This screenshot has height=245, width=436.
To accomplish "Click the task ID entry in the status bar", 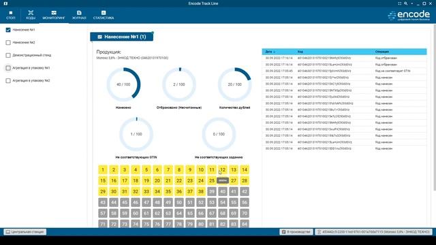I will (x=374, y=231).
